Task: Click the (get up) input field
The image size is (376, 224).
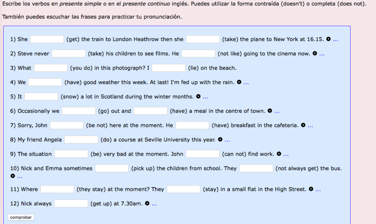Action: pyautogui.click(x=71, y=204)
